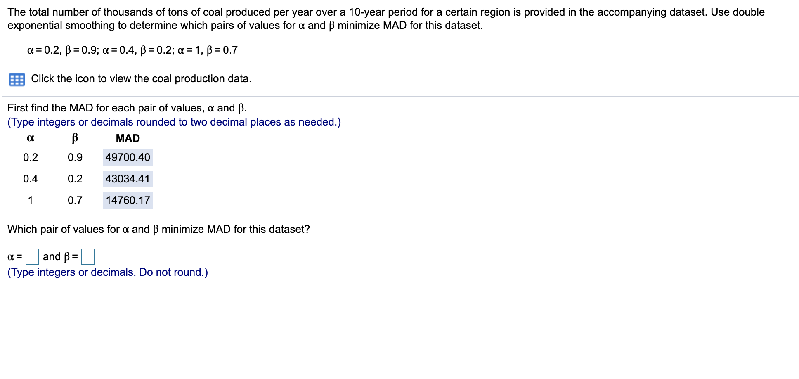Screen dimensions: 799x379
Task: Click the MAD value 43034.41 for α=0.4
Action: (x=128, y=179)
